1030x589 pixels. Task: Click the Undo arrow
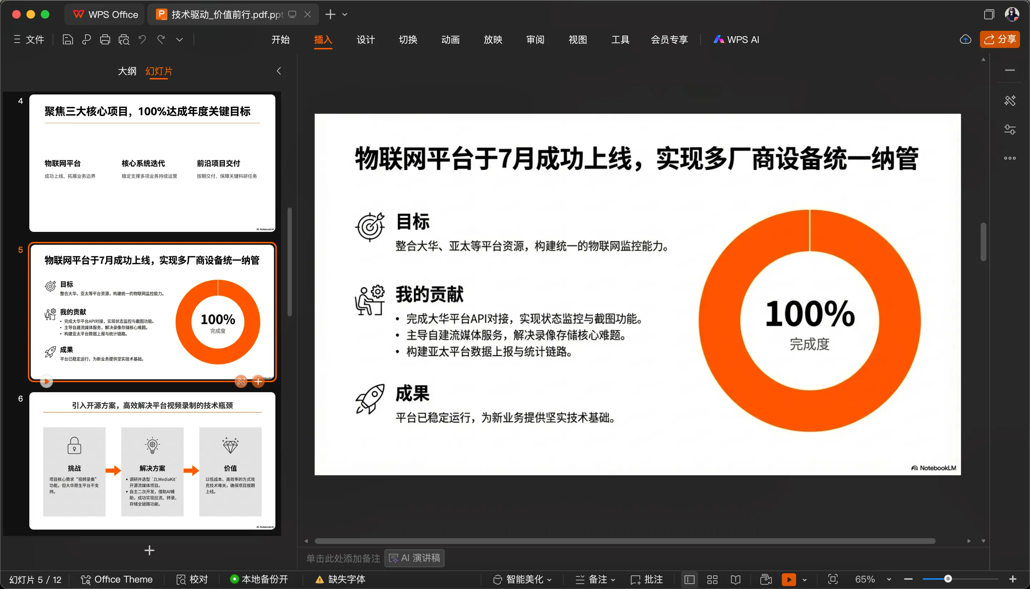click(x=142, y=40)
